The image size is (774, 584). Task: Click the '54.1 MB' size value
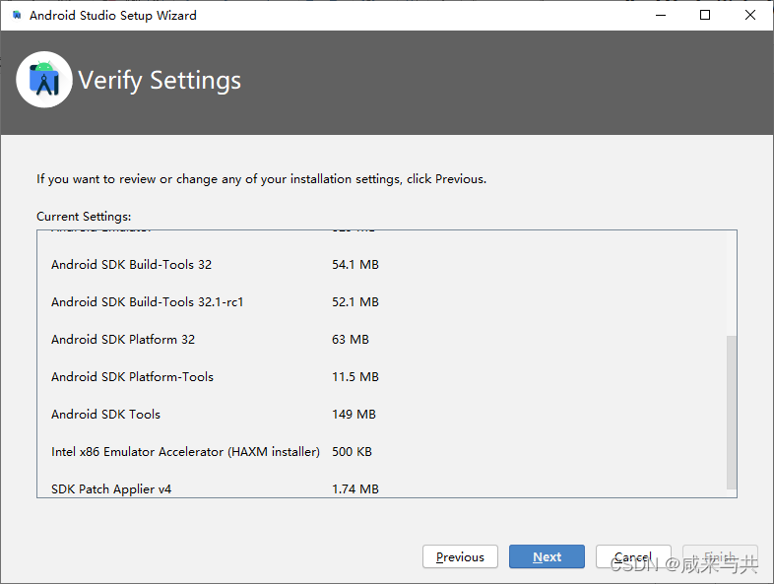(355, 265)
